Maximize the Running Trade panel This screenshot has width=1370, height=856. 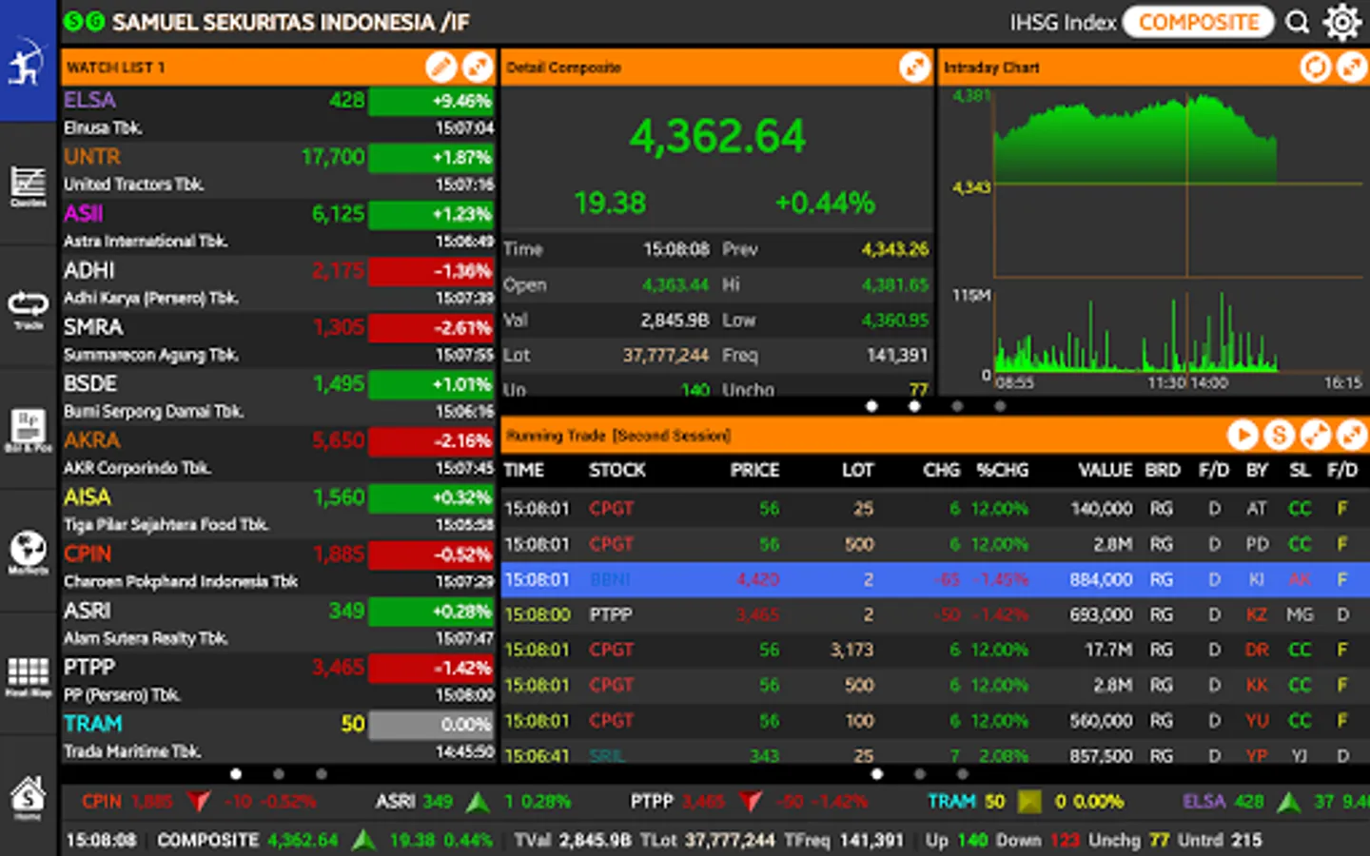pos(1352,435)
